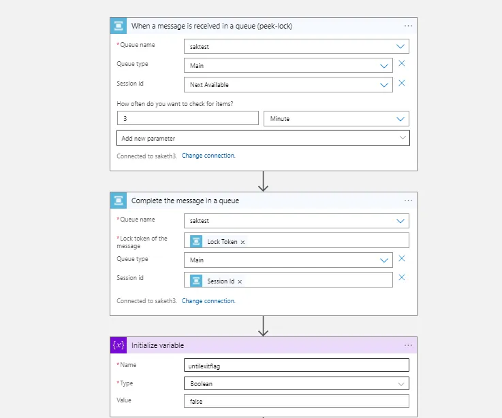
Task: Click the Value field containing false
Action: pos(296,402)
